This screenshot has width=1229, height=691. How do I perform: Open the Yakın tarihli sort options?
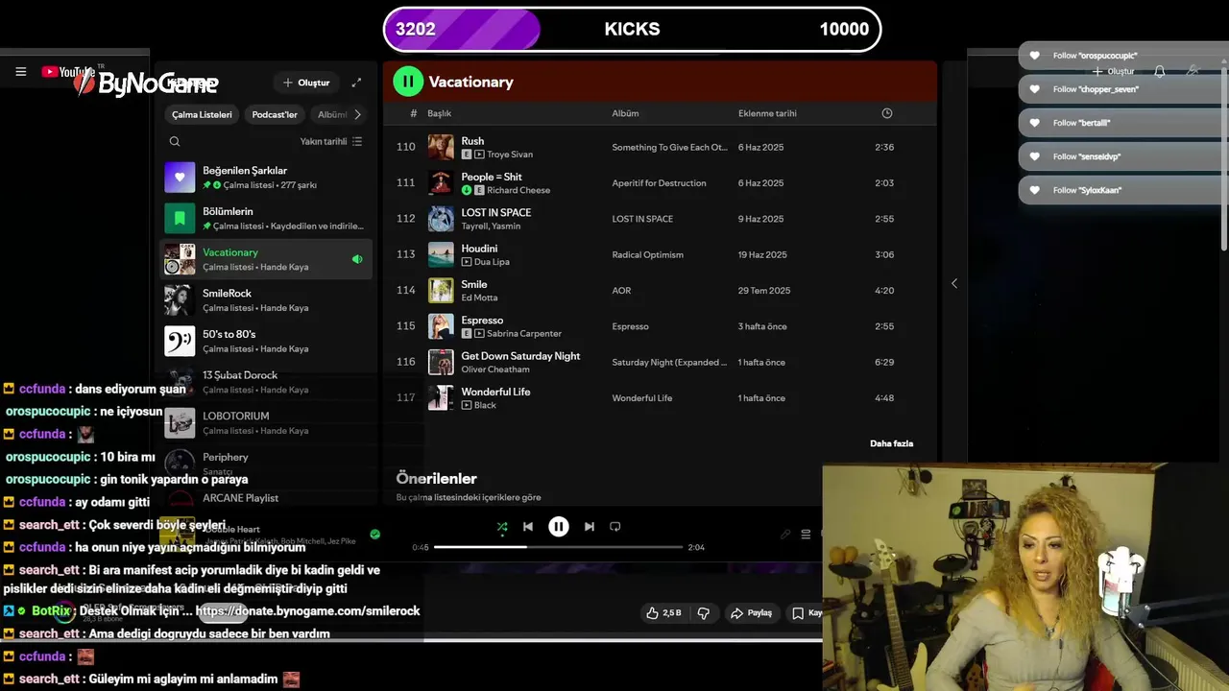331,141
